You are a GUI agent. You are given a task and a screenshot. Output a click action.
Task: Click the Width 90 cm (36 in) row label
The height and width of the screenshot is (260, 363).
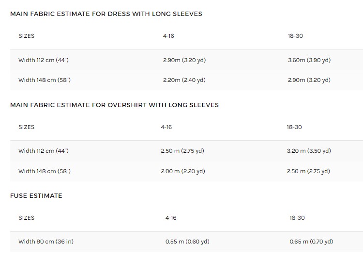pyautogui.click(x=46, y=242)
